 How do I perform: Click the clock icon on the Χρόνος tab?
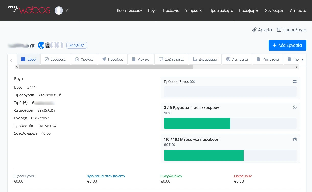coord(77,59)
